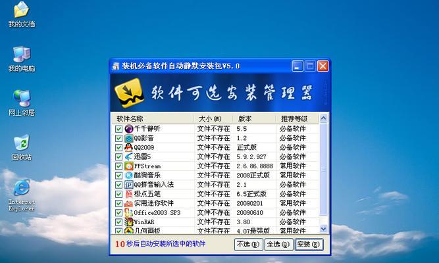Uncheck the QQ拼音输入法 checkbox
This screenshot has height=263, width=439.
(x=118, y=185)
